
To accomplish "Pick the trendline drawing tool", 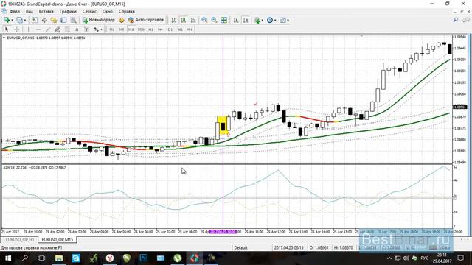I will pos(48,29).
